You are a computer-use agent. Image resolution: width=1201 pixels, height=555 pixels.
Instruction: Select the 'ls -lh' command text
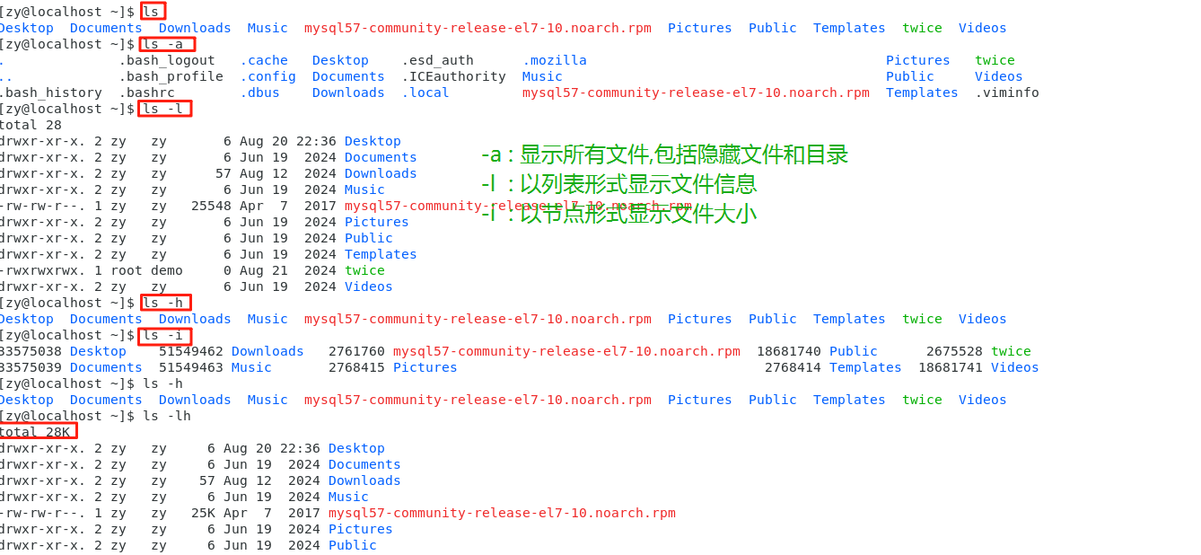167,416
